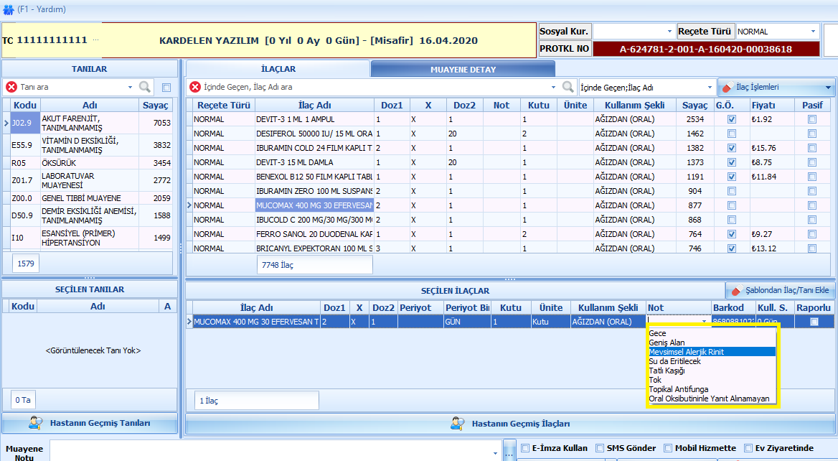Open Hastanın Geçmiş İlaçları
Viewport: 838px width, 461px height.
click(x=510, y=424)
